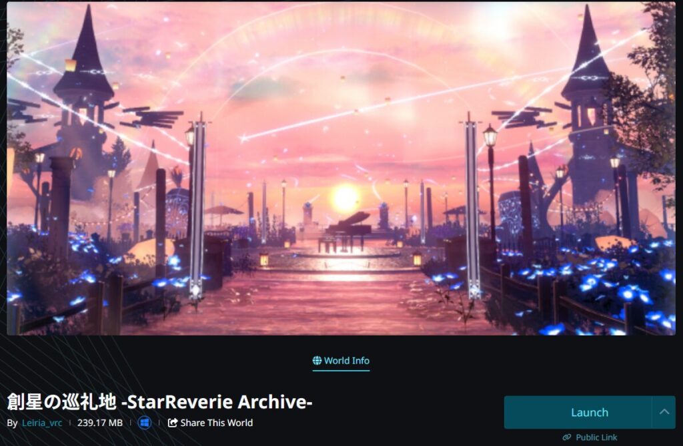The width and height of the screenshot is (683, 446).
Task: Click the "By" author label
Action: (12, 423)
